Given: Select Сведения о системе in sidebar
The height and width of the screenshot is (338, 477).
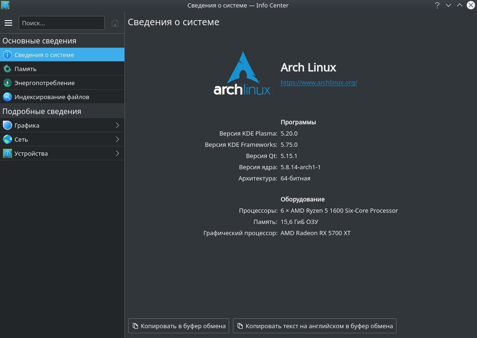Looking at the screenshot, I should point(62,55).
